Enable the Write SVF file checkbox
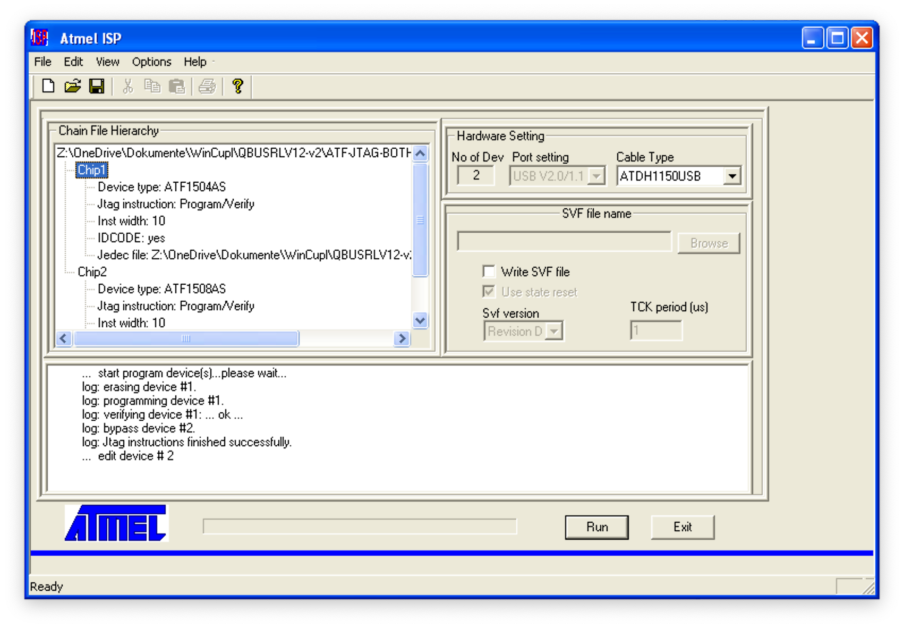The image size is (904, 628). pos(489,271)
